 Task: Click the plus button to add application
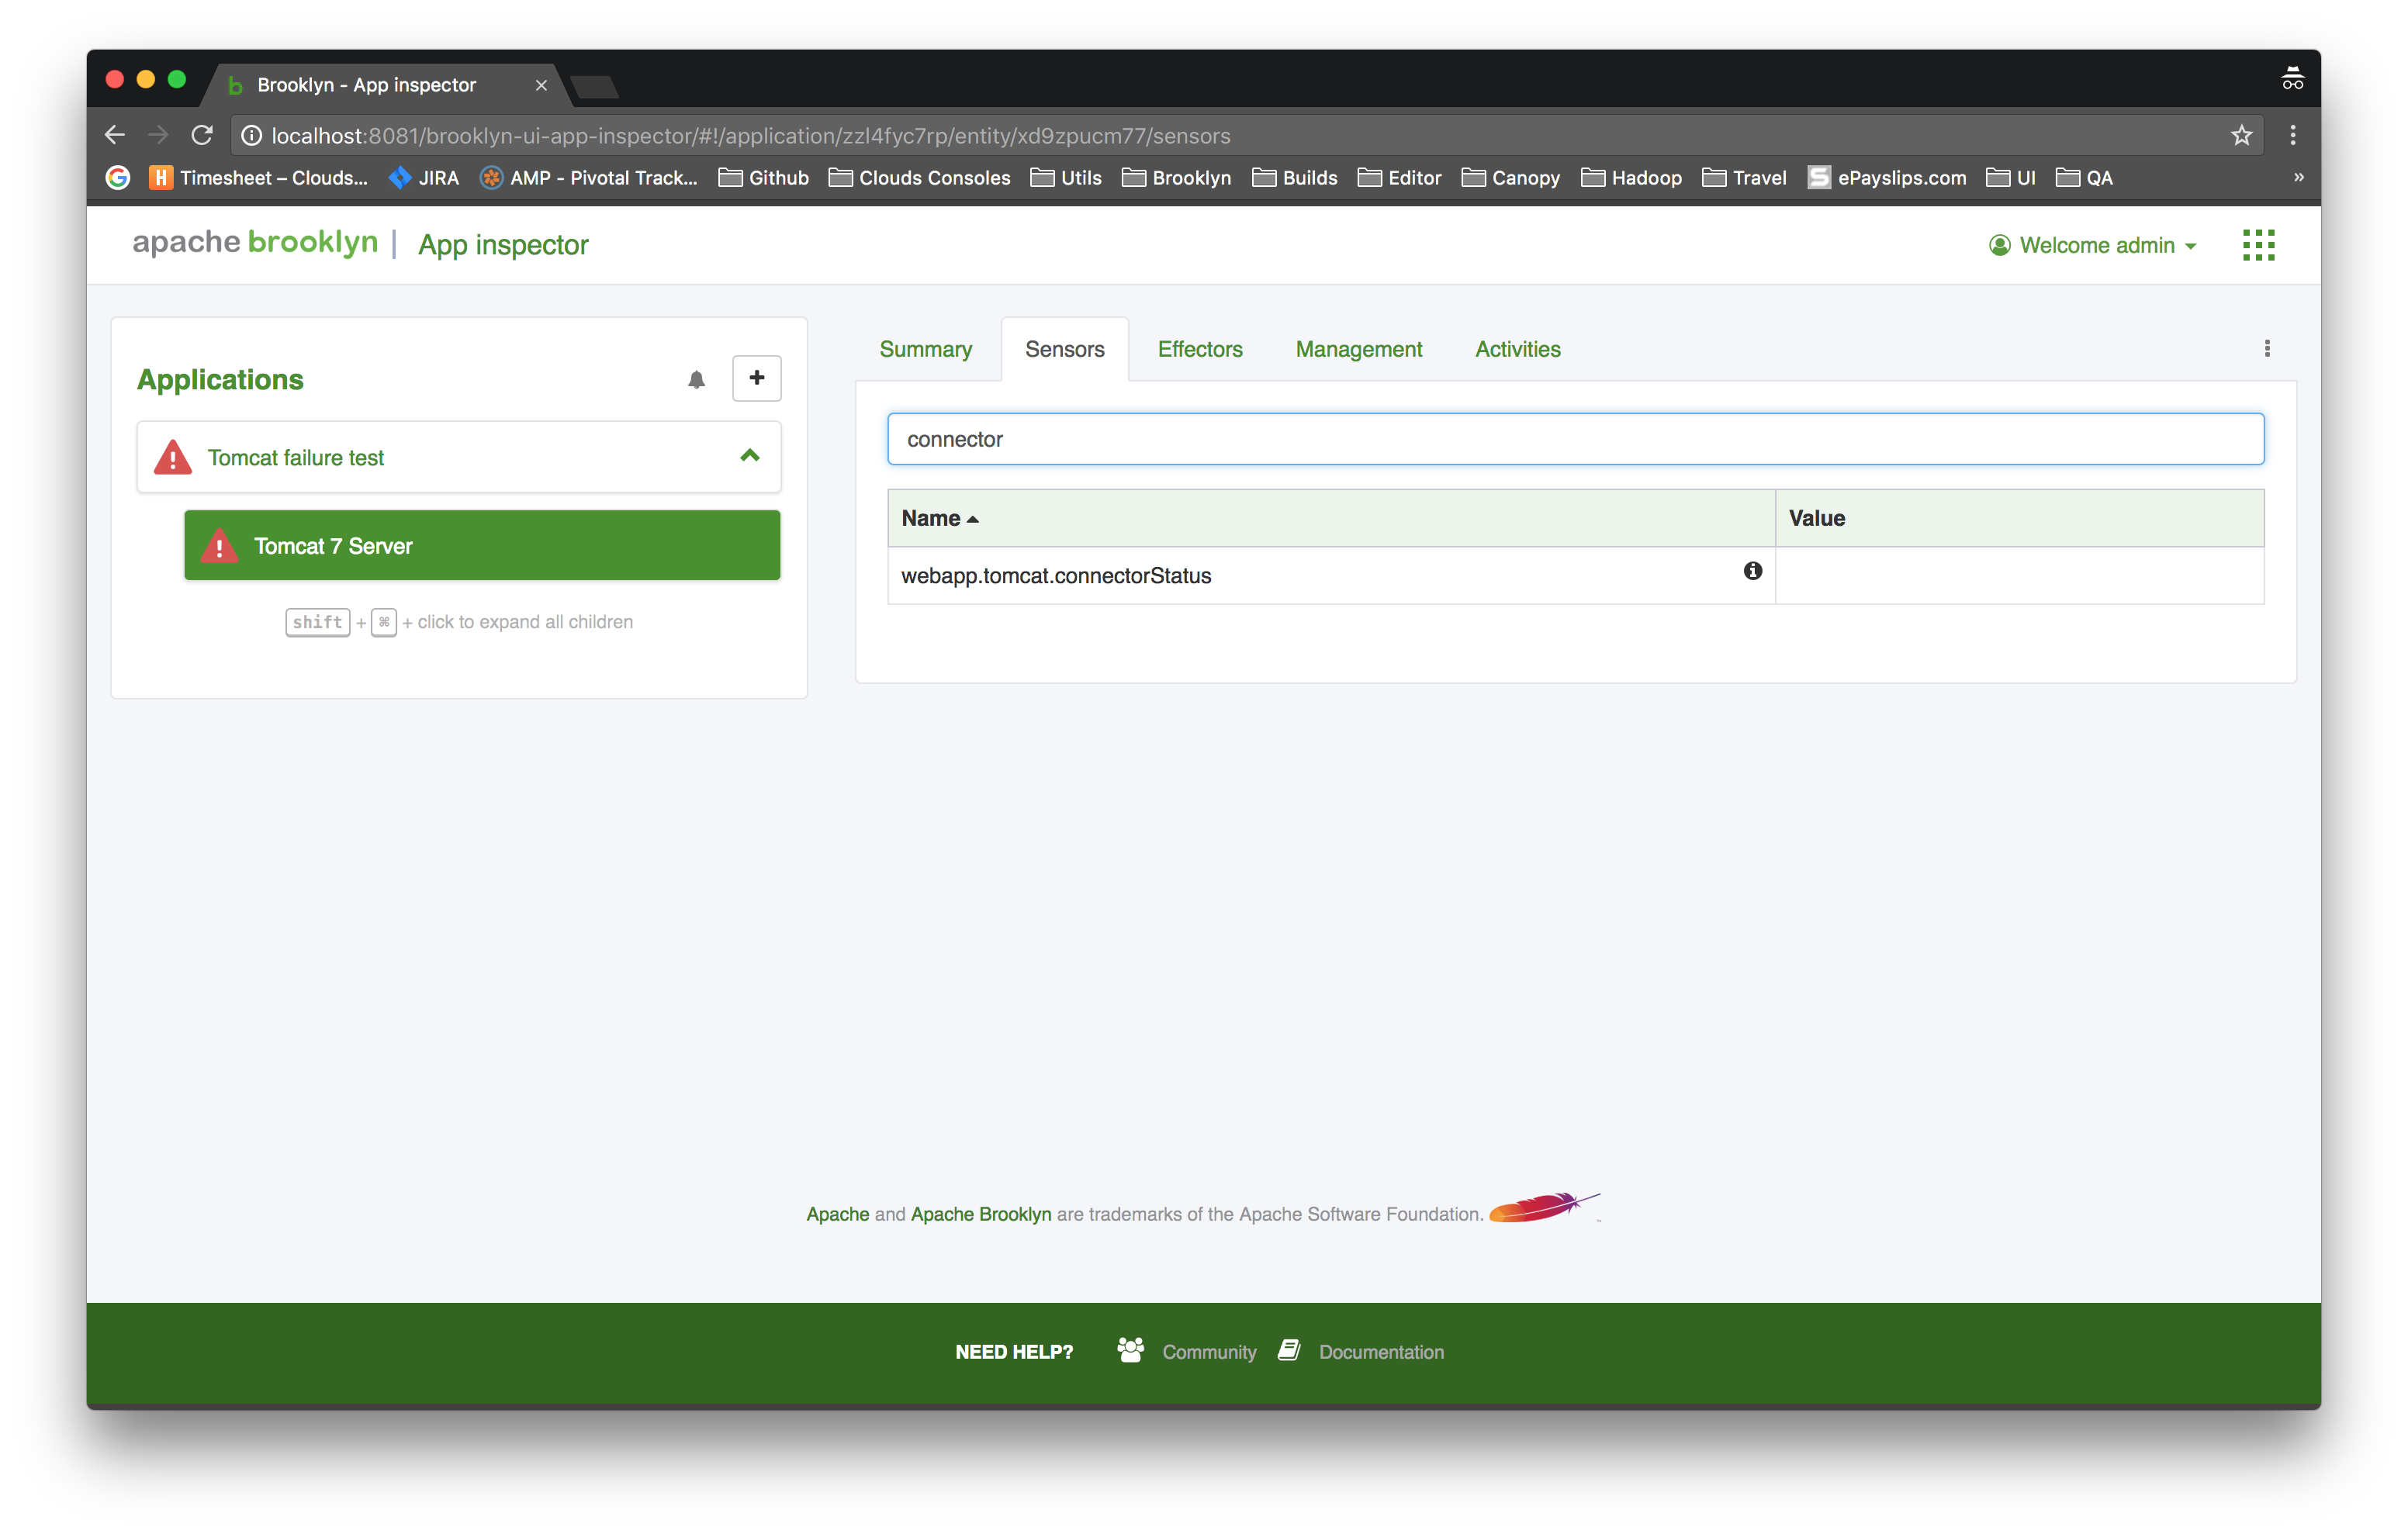756,378
